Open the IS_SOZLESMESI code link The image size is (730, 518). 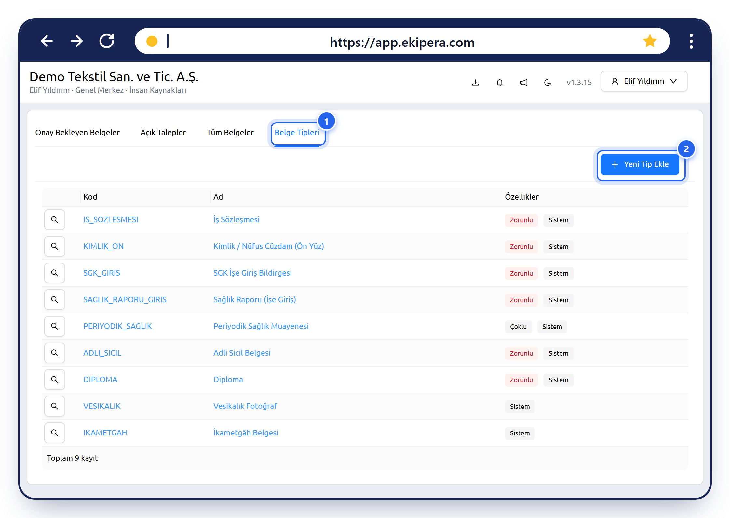point(111,220)
